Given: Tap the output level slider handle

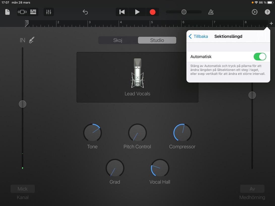Looking at the screenshot, I should pos(252,95).
